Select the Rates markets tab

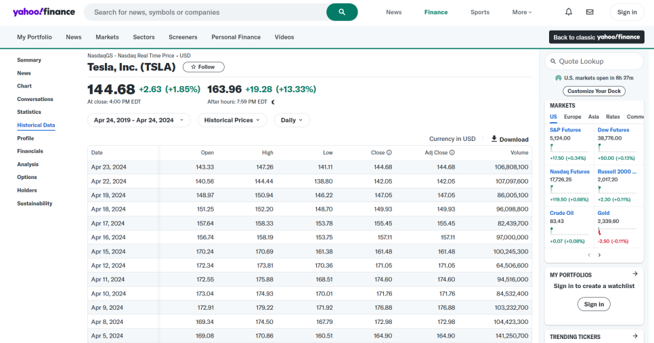coord(613,117)
